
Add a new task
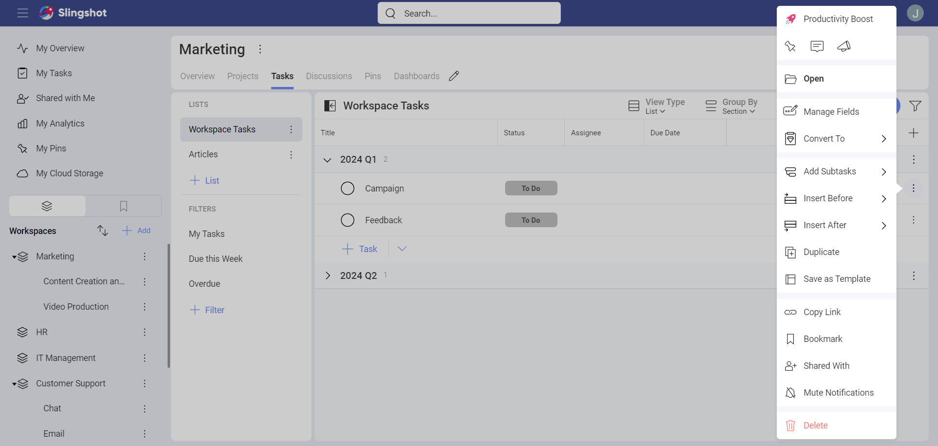pyautogui.click(x=360, y=249)
